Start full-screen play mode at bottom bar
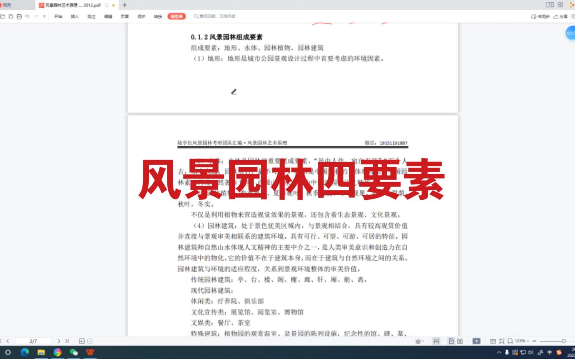 (x=477, y=341)
